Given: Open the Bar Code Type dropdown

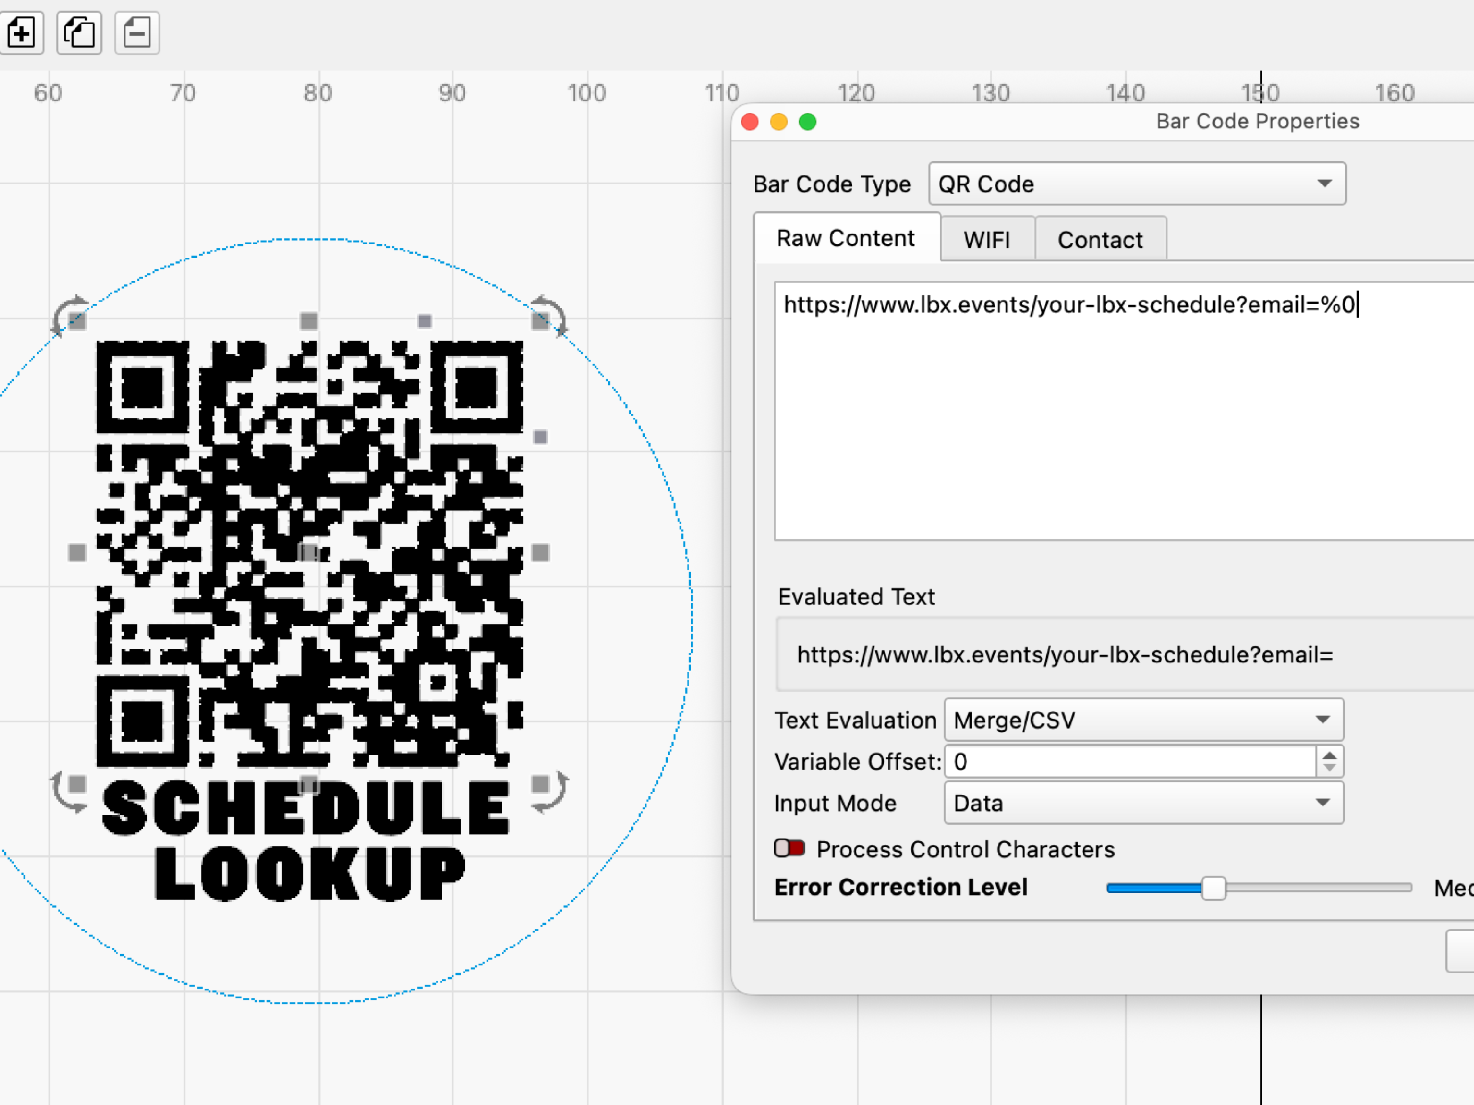Looking at the screenshot, I should 1137,184.
